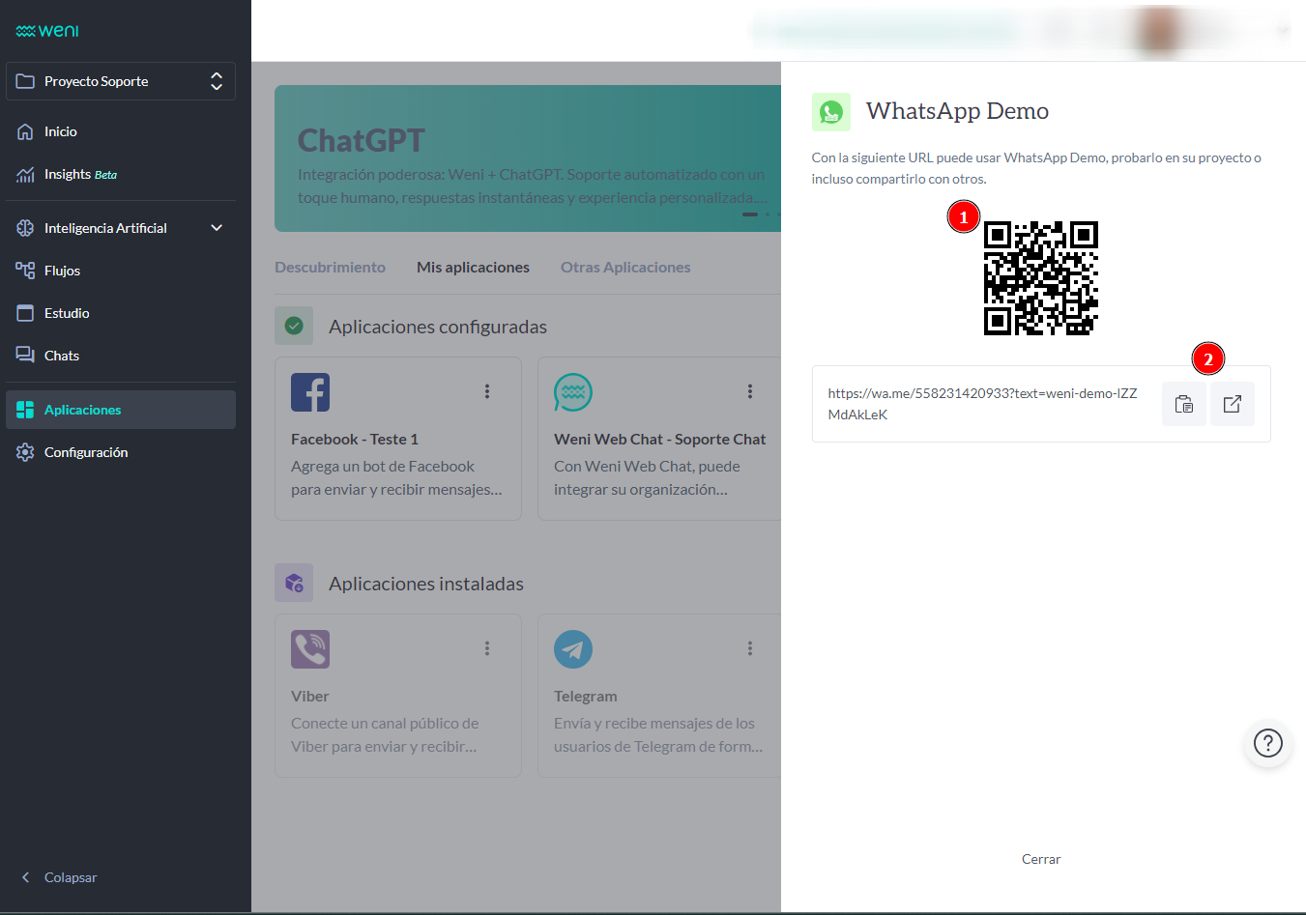The height and width of the screenshot is (915, 1306).
Task: Select the Flujos sidebar icon
Action: point(24,271)
